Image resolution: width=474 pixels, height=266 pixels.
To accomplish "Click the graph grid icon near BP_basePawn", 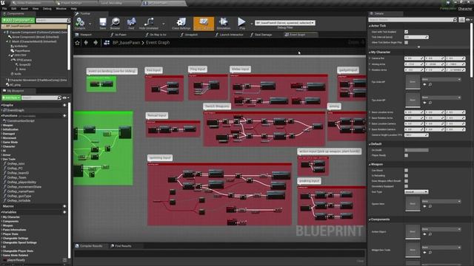I will [x=107, y=43].
